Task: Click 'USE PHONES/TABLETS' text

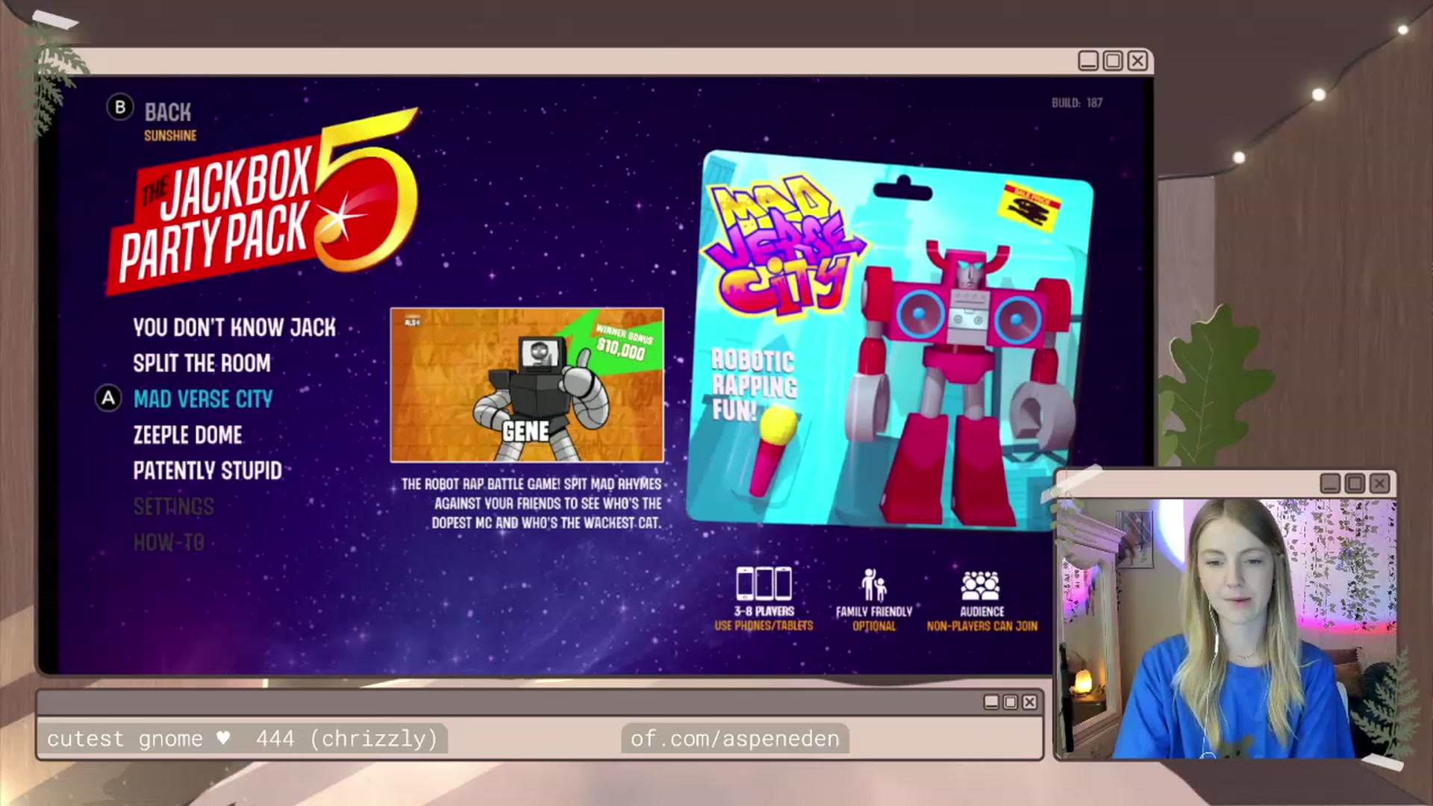Action: coord(764,626)
